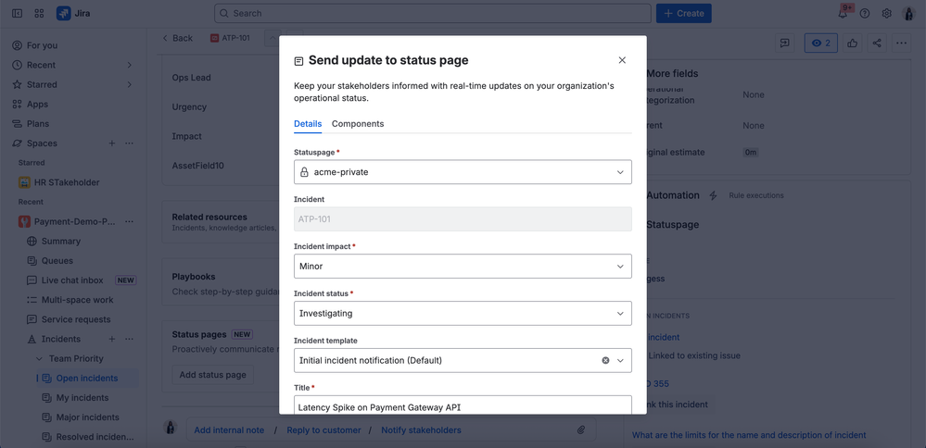Click the disabled Incident ATP-101 field
Viewport: 926px width, 448px height.
463,219
